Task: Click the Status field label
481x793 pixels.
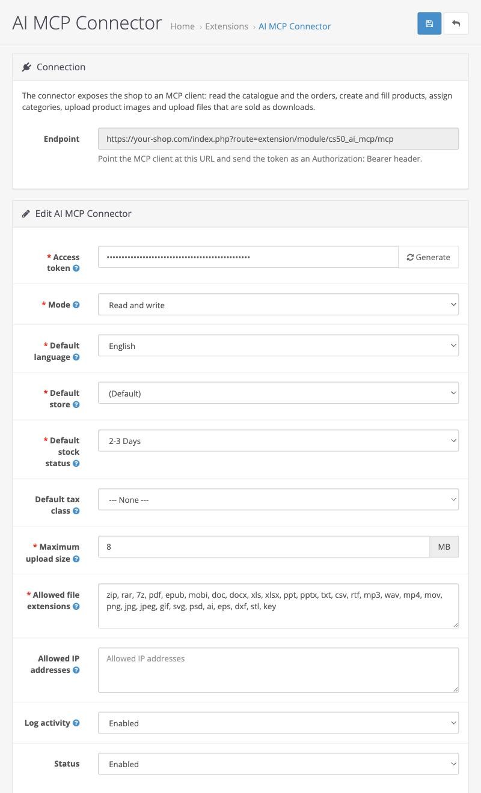Action: point(67,764)
